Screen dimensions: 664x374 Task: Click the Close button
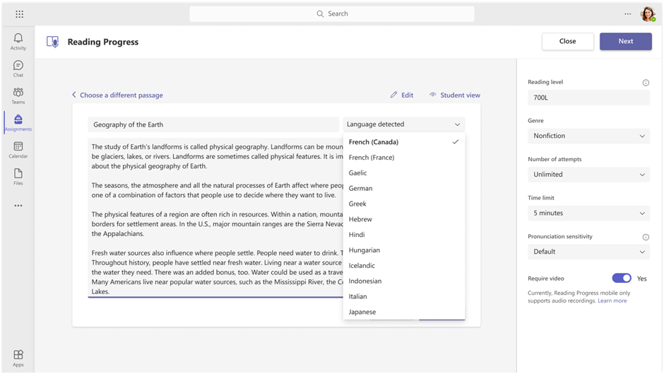coord(567,41)
